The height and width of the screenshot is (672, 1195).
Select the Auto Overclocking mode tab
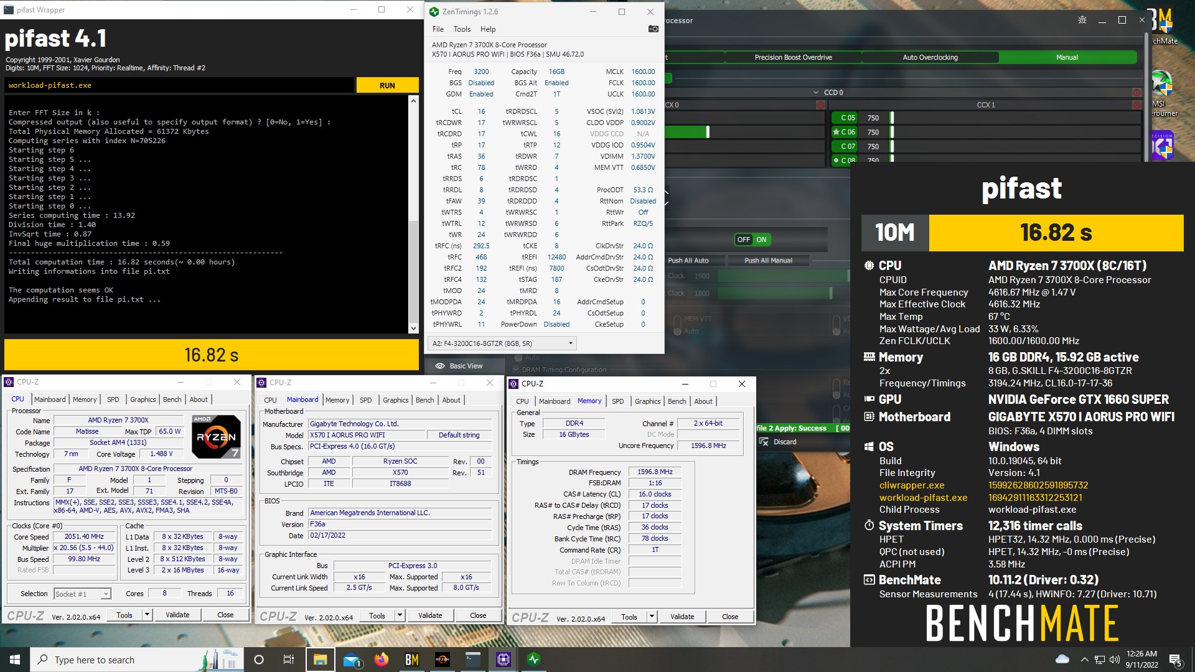click(930, 57)
